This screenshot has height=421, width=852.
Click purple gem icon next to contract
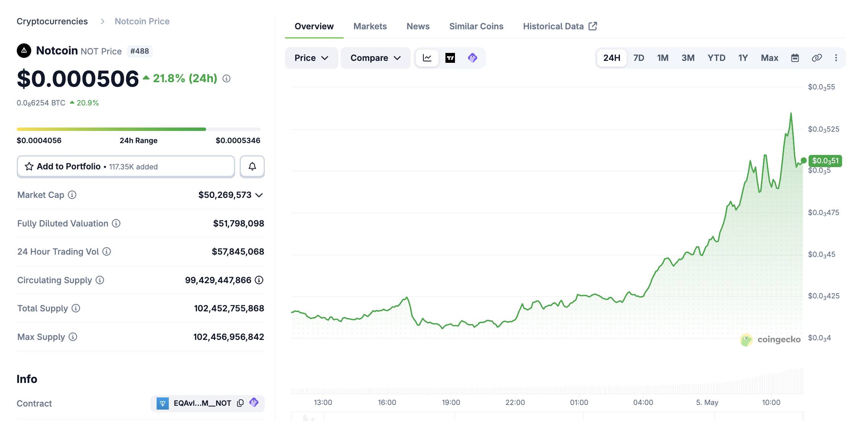pyautogui.click(x=254, y=402)
